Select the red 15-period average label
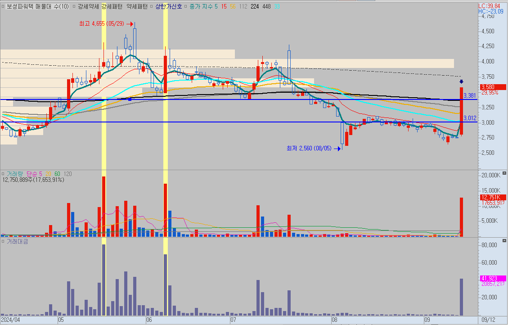508x325 pixels. [224, 6]
